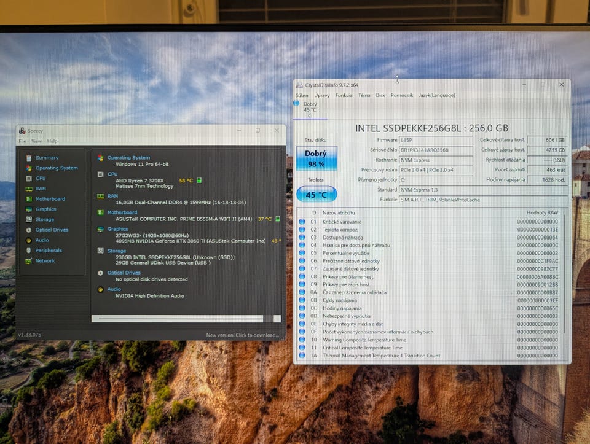Screen dimensions: 590x444
Task: Click the Optical Drives disc icon in summary
Action: [100, 273]
